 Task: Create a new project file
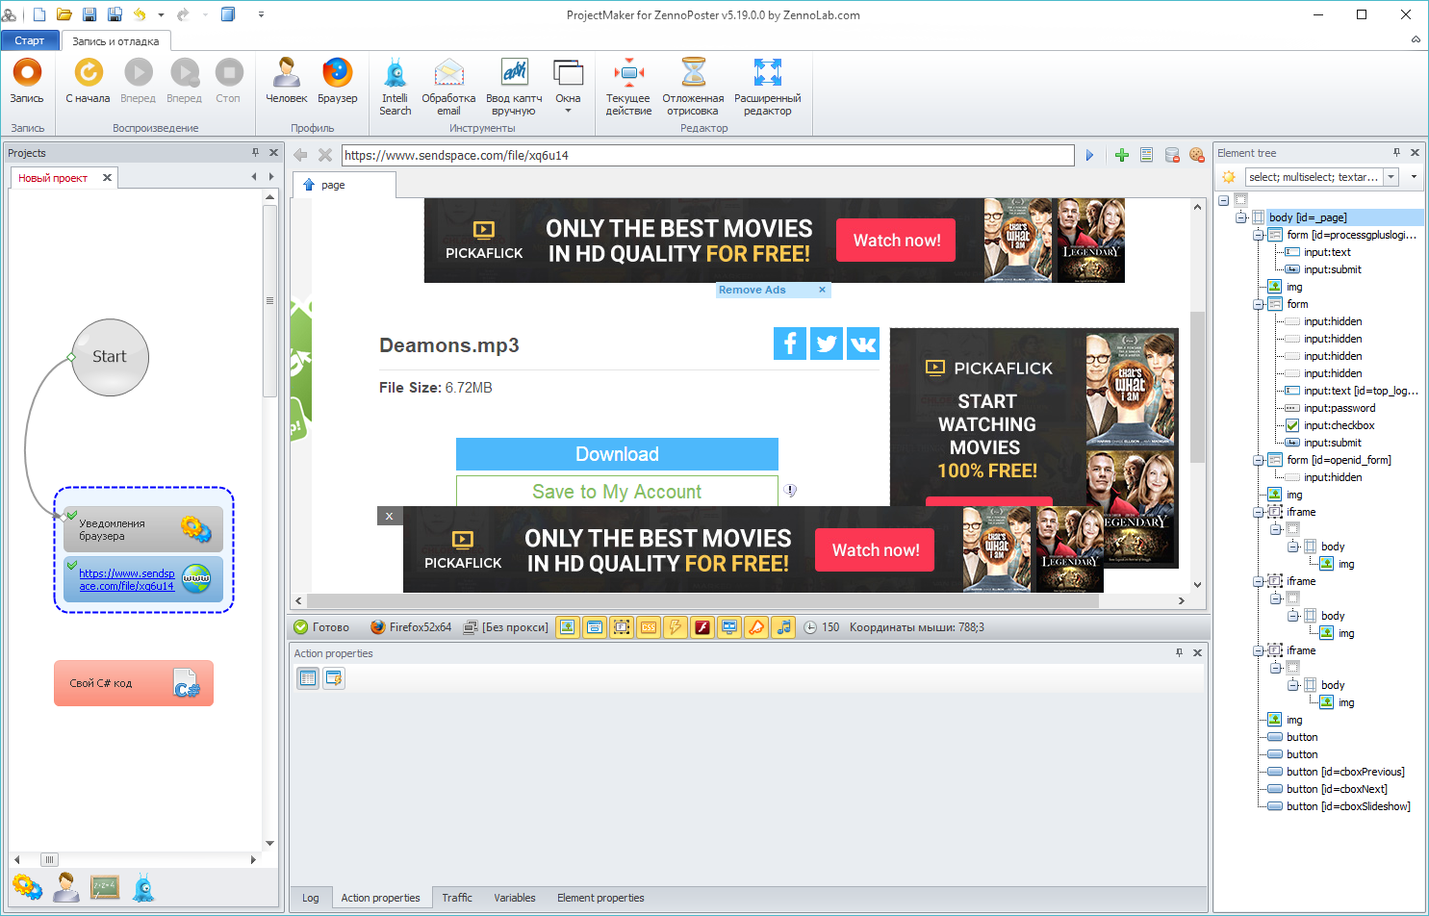(39, 14)
